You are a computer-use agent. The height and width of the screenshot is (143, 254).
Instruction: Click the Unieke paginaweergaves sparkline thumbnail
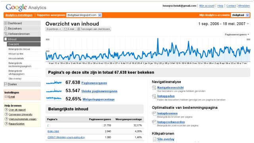coord(54,91)
